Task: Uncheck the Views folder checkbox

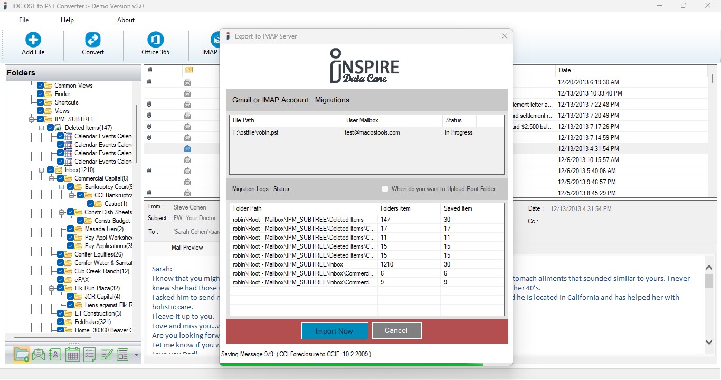Action: [x=41, y=111]
